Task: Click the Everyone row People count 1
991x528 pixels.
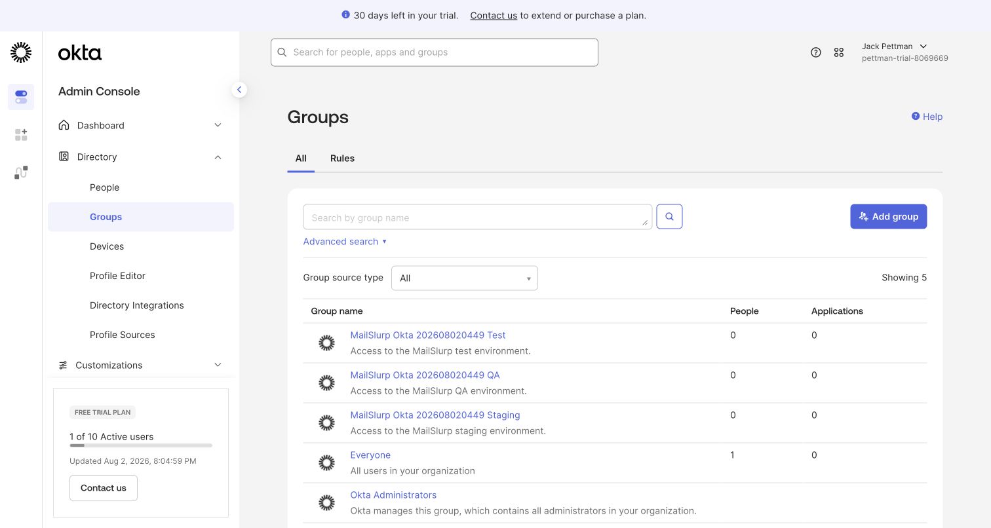Action: [733, 455]
